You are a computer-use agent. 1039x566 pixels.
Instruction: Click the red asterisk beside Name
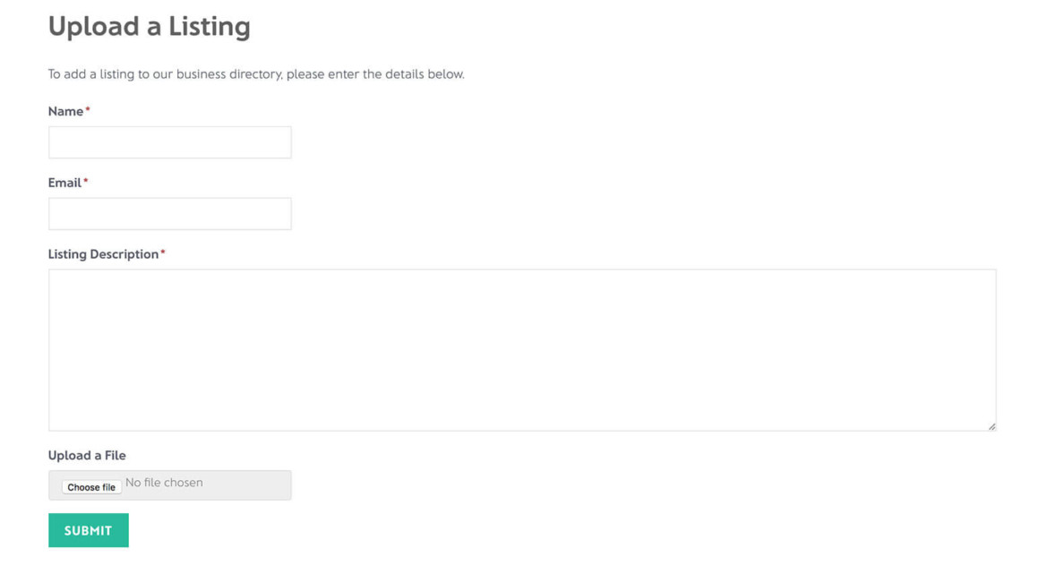[x=88, y=108]
